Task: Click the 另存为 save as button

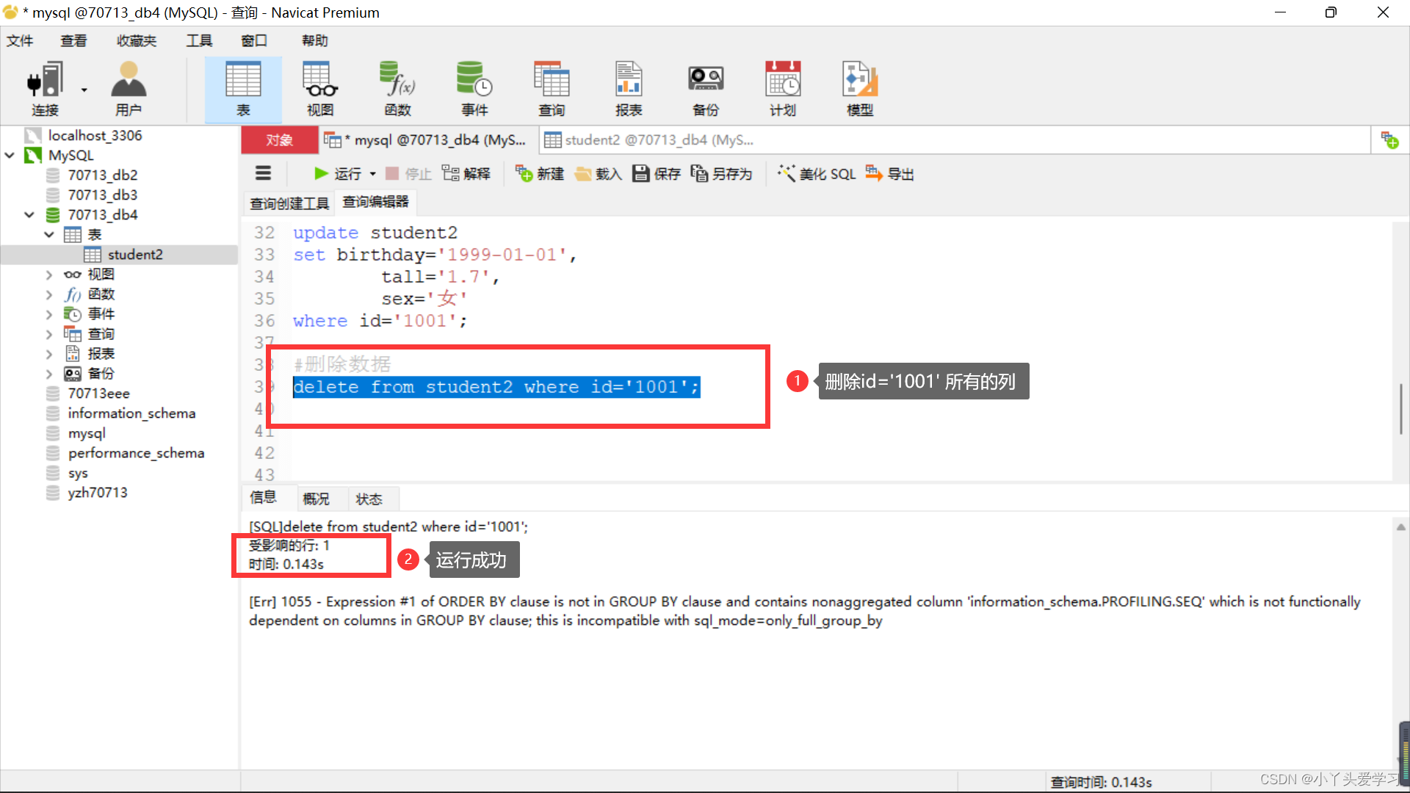Action: (722, 174)
